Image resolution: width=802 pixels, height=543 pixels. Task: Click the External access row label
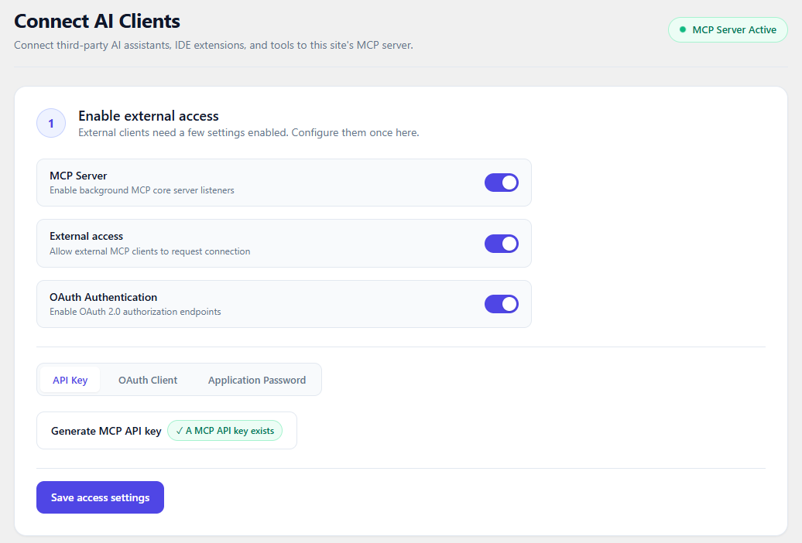[x=87, y=236]
